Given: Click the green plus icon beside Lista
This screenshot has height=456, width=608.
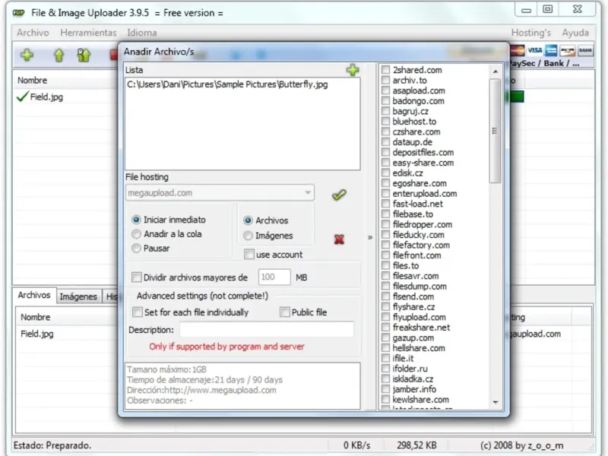Looking at the screenshot, I should point(353,70).
